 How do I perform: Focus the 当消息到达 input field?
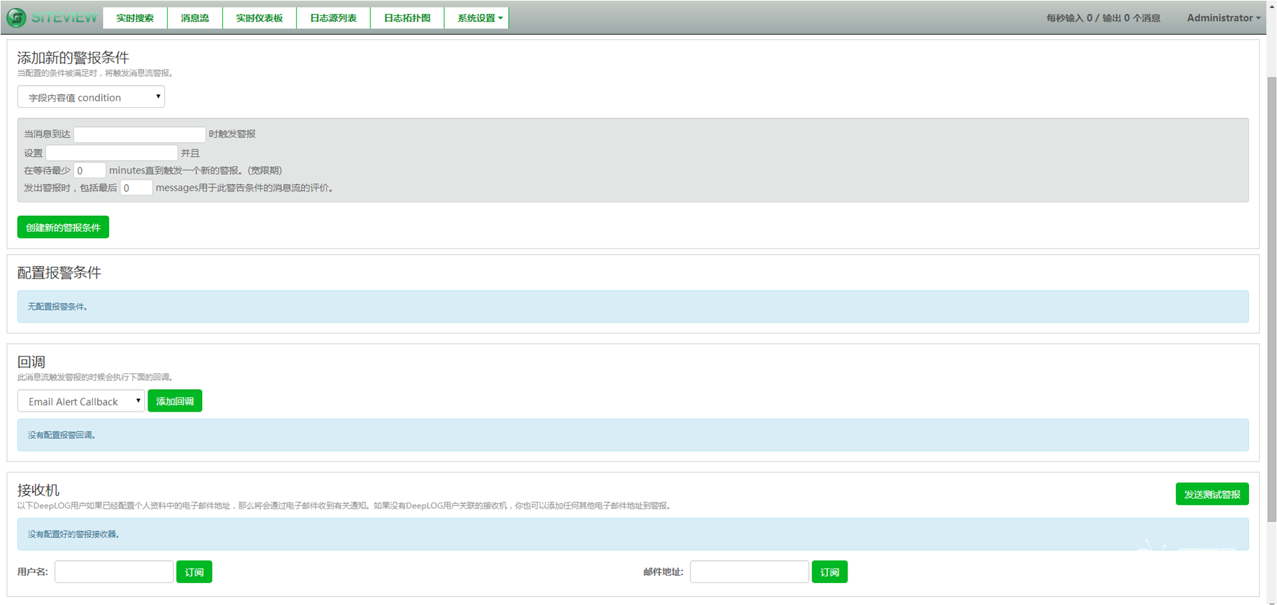(x=140, y=134)
